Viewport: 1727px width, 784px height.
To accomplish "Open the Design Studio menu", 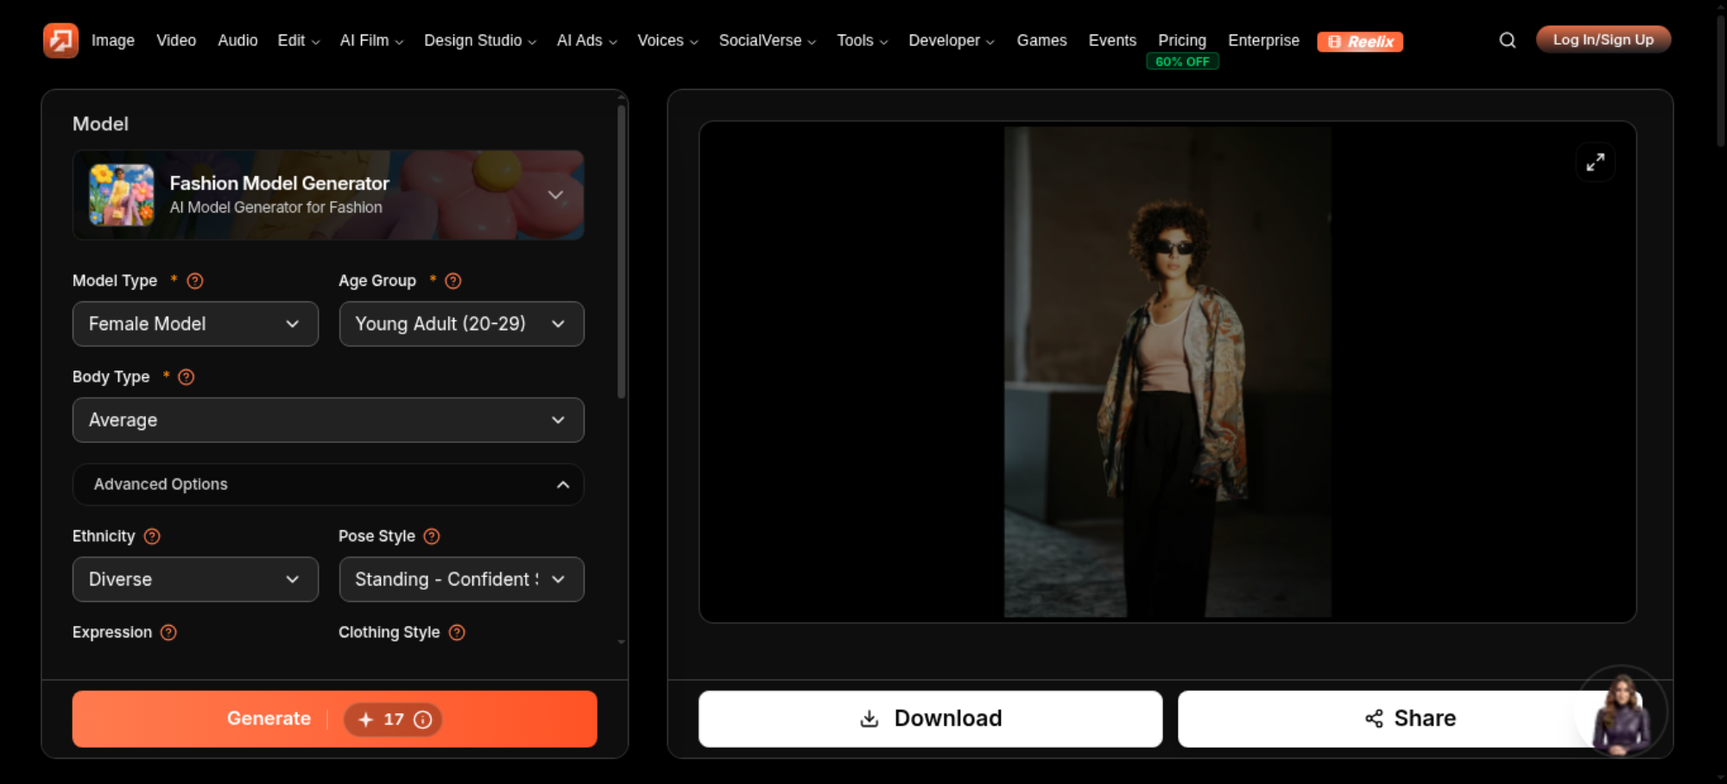I will point(480,41).
